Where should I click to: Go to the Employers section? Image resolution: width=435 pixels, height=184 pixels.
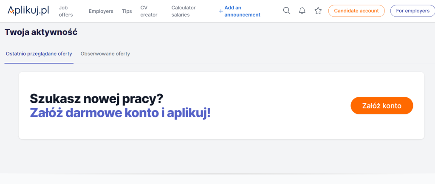[x=101, y=11]
